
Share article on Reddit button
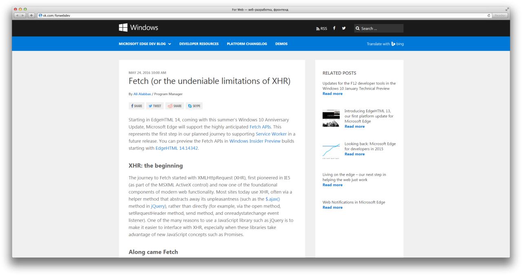coord(174,106)
